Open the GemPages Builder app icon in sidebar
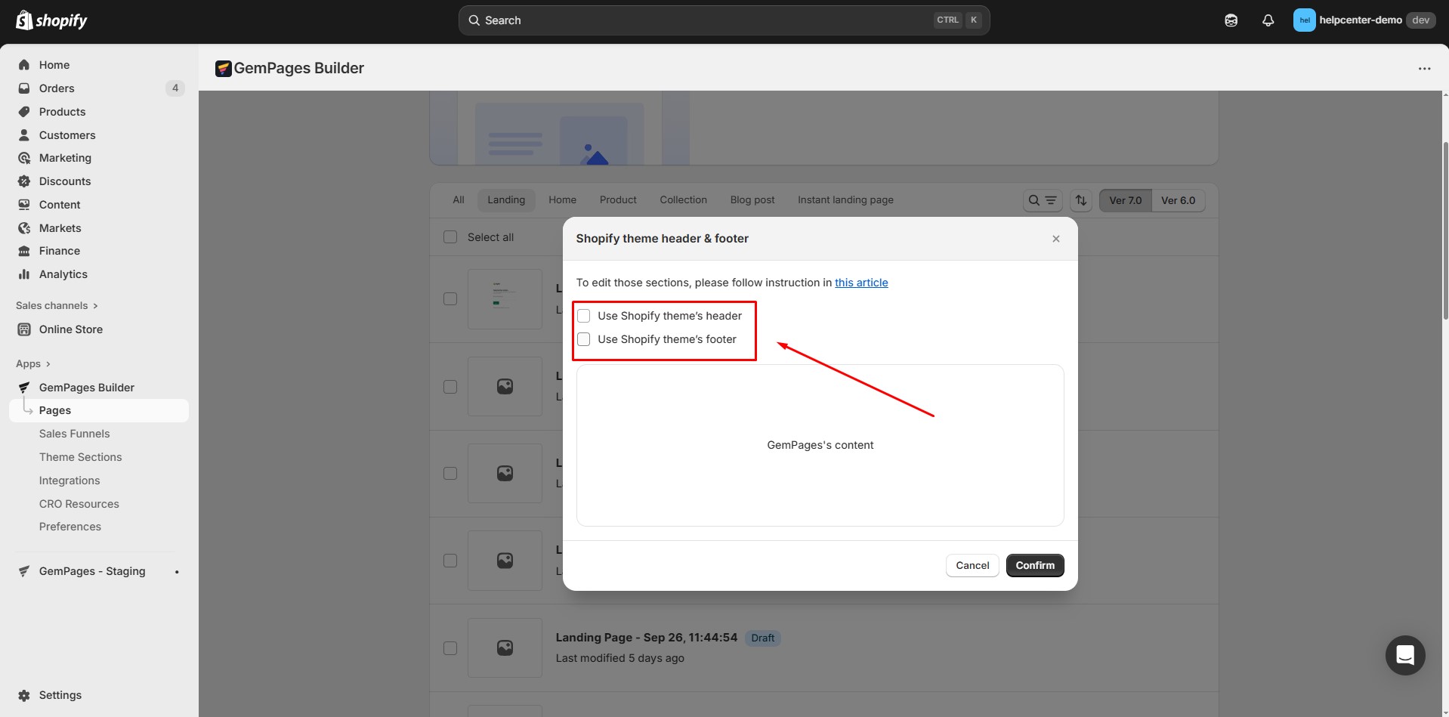Screen dimensions: 1449x717 coord(23,387)
